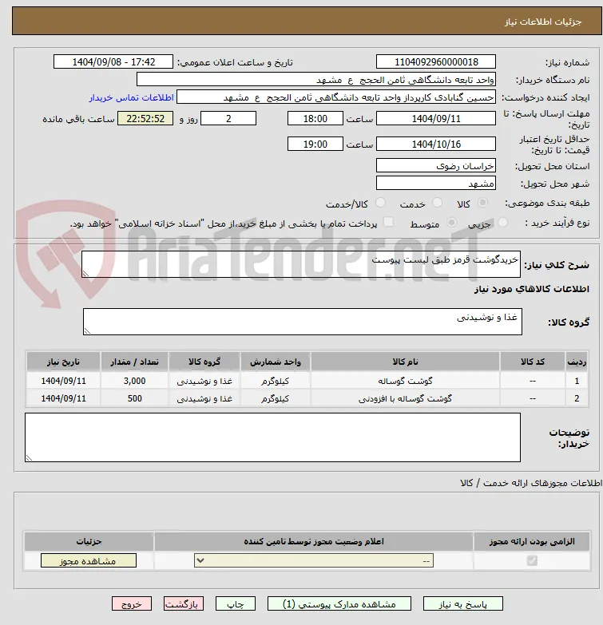Viewport: 603px width, 625px height.
Task: Click اعلام وضعیت مجوز توسط تامین کننده header
Action: click(314, 541)
